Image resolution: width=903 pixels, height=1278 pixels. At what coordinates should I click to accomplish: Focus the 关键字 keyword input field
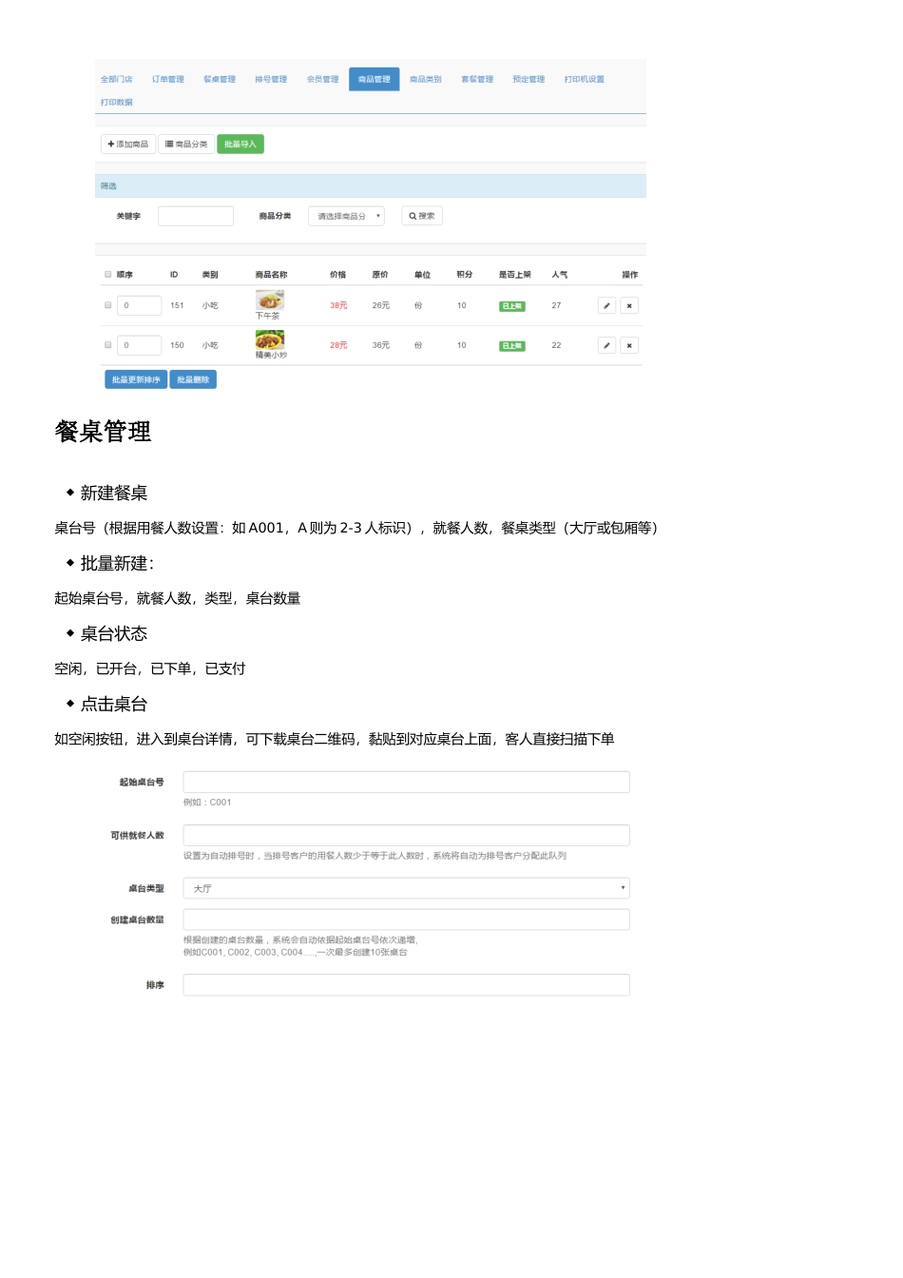click(196, 216)
